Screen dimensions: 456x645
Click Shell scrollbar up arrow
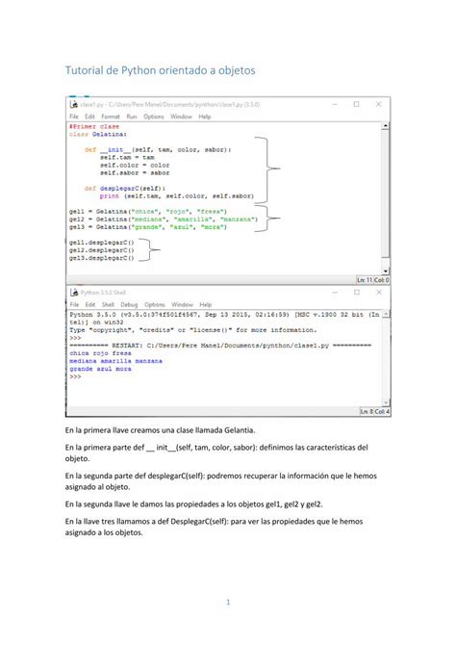click(386, 314)
